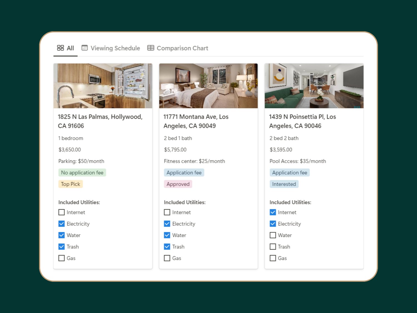
Task: Click Fitness center: $25/month text
Action: coord(194,161)
